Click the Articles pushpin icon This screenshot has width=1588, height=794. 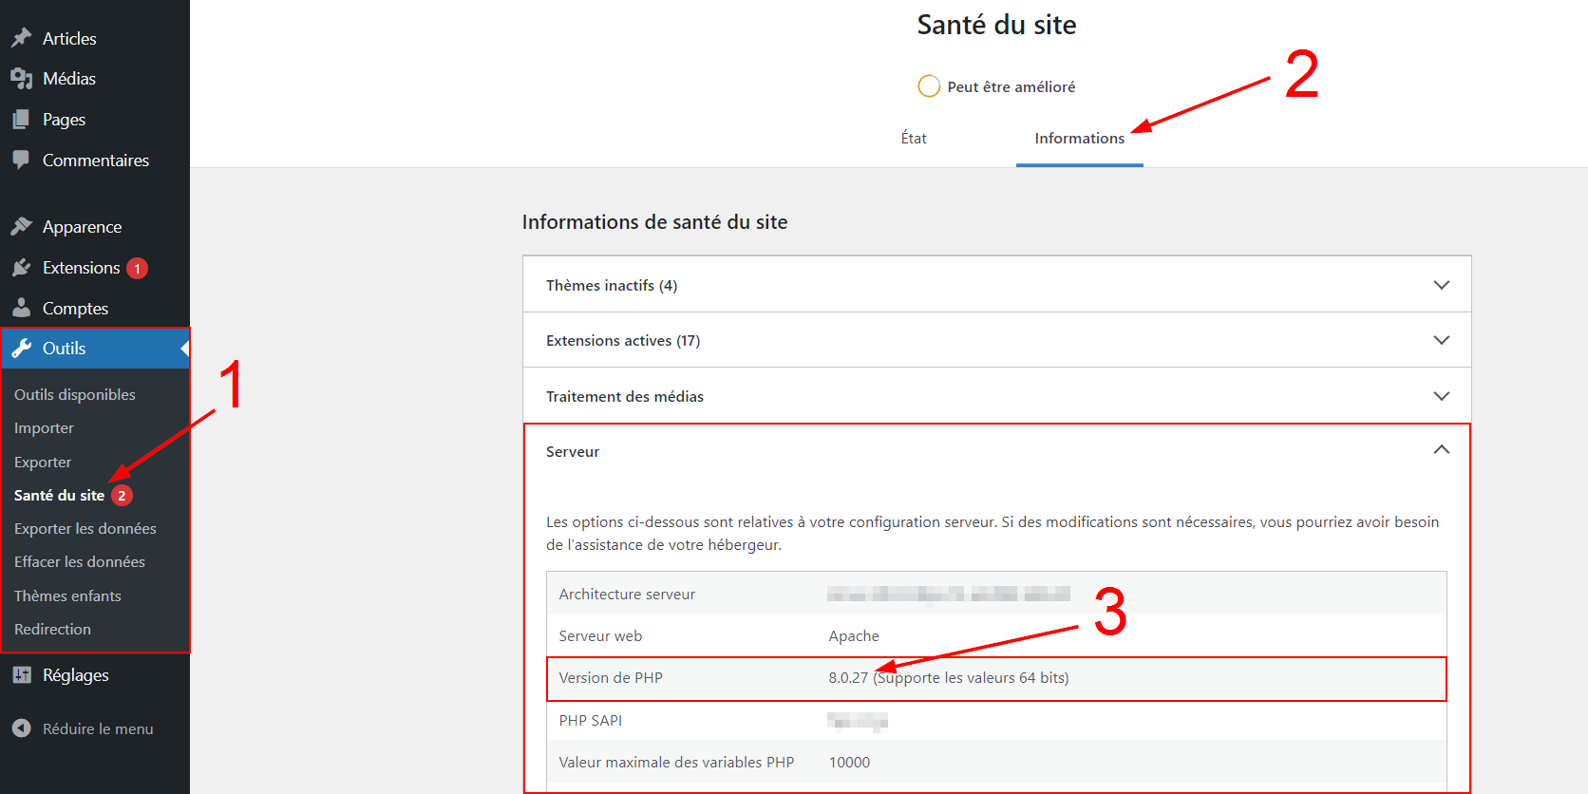click(21, 38)
